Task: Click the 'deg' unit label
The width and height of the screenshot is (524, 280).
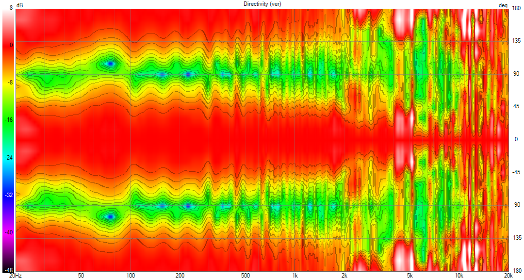Action: pyautogui.click(x=503, y=6)
